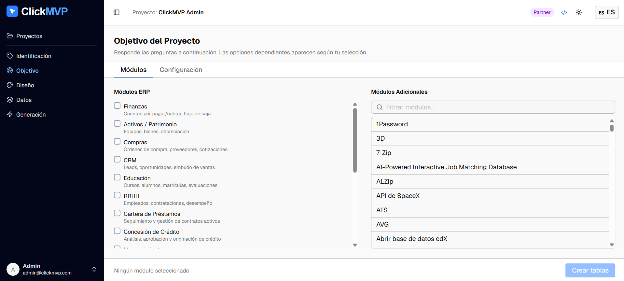The image size is (624, 281).
Task: Select AI-Powered Interactive Job Matching Database
Action: [x=490, y=167]
